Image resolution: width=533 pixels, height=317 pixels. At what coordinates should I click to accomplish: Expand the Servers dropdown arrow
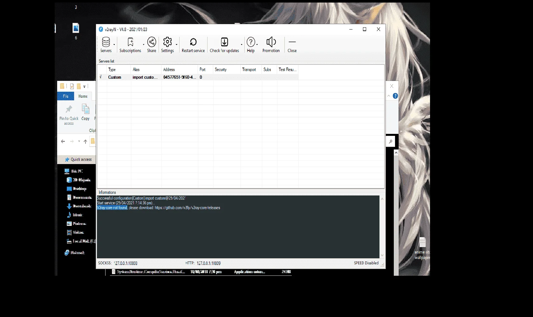pyautogui.click(x=114, y=45)
